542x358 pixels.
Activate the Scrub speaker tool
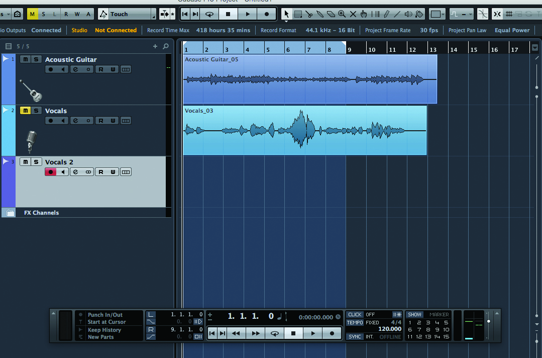pyautogui.click(x=409, y=14)
